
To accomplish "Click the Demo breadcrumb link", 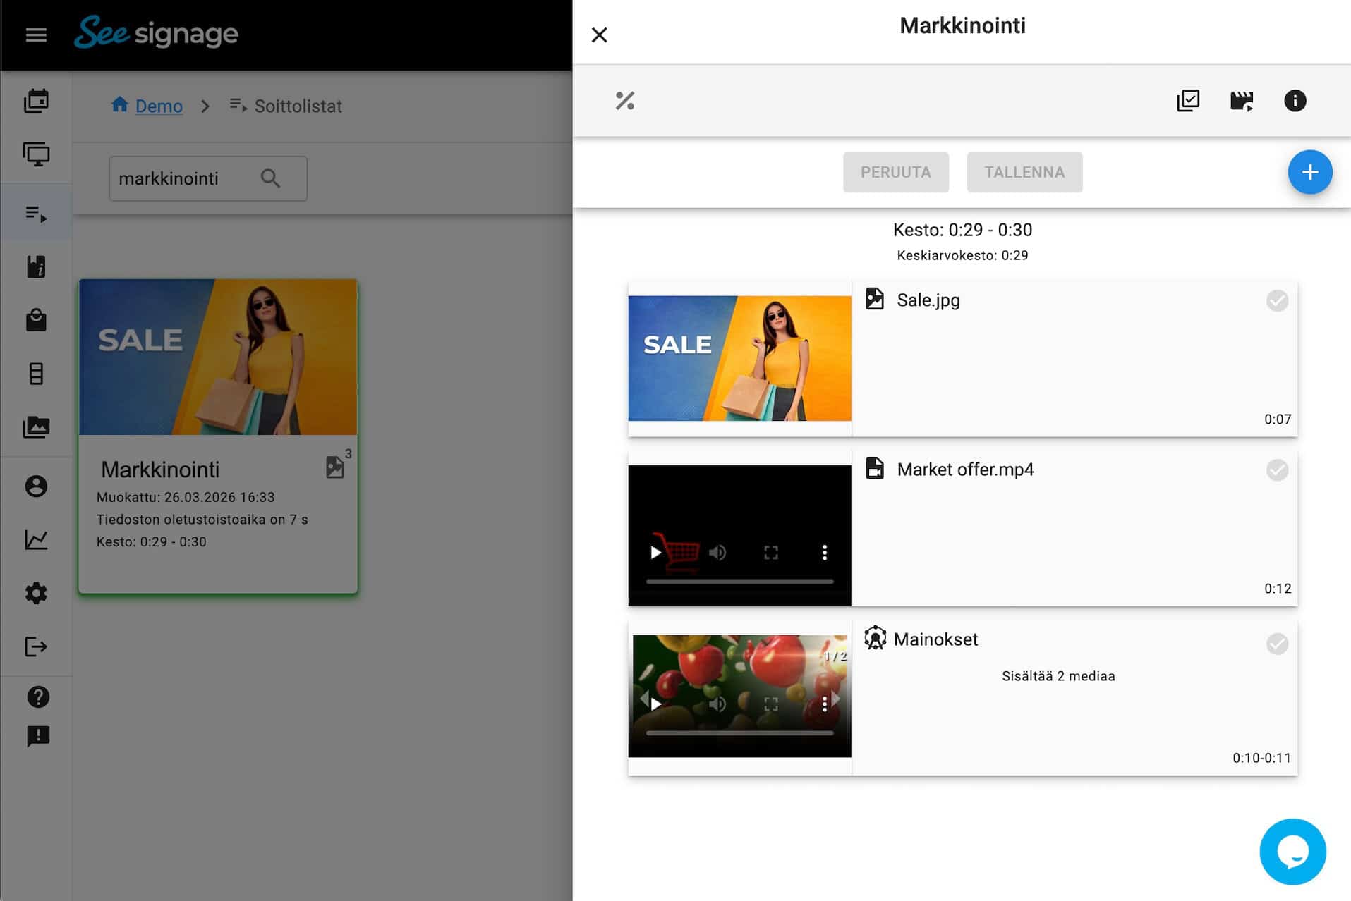I will pyautogui.click(x=159, y=106).
